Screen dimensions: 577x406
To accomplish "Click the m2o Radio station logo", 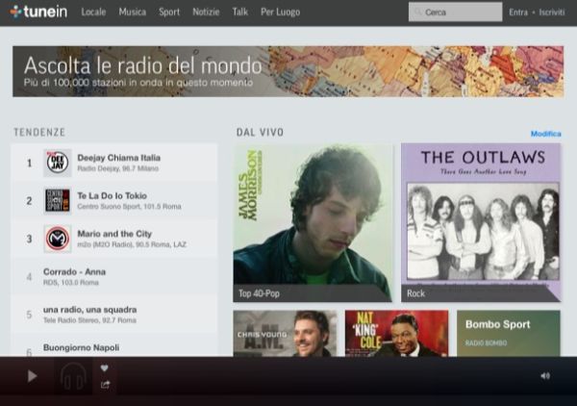I will click(58, 239).
